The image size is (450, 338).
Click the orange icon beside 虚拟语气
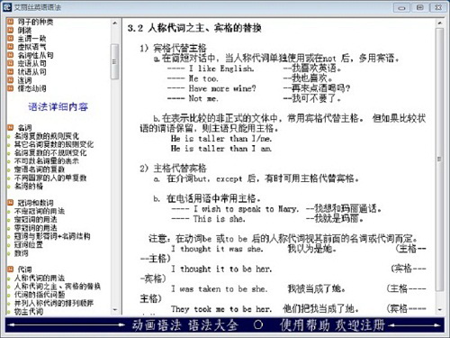(11, 47)
